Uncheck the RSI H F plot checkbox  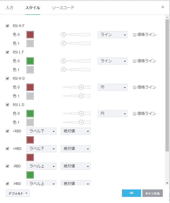pyautogui.click(x=7, y=26)
